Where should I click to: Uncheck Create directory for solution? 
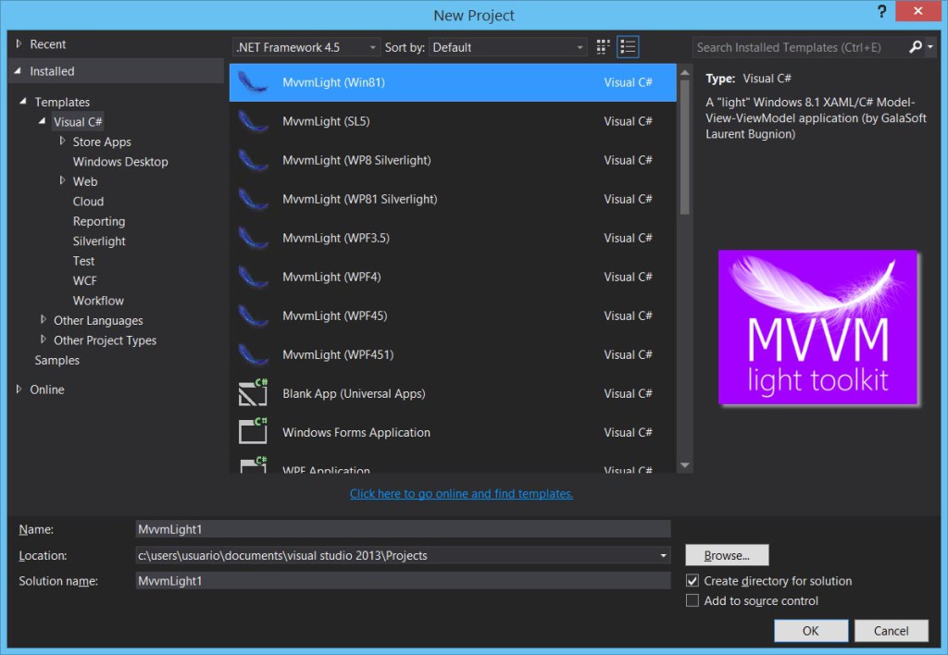(692, 581)
